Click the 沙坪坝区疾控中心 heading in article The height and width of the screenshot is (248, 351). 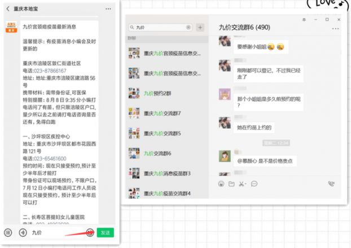pyautogui.click(x=46, y=137)
